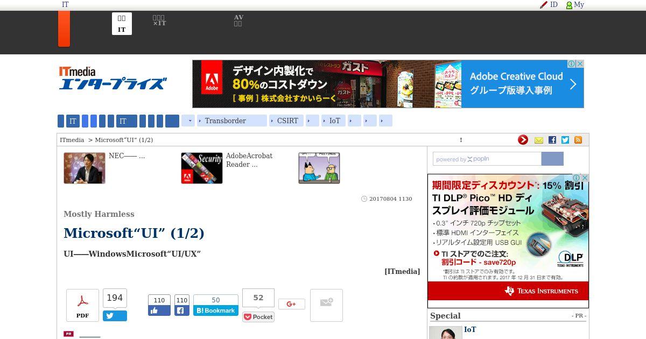Focus the popIn search input field

tap(487, 159)
